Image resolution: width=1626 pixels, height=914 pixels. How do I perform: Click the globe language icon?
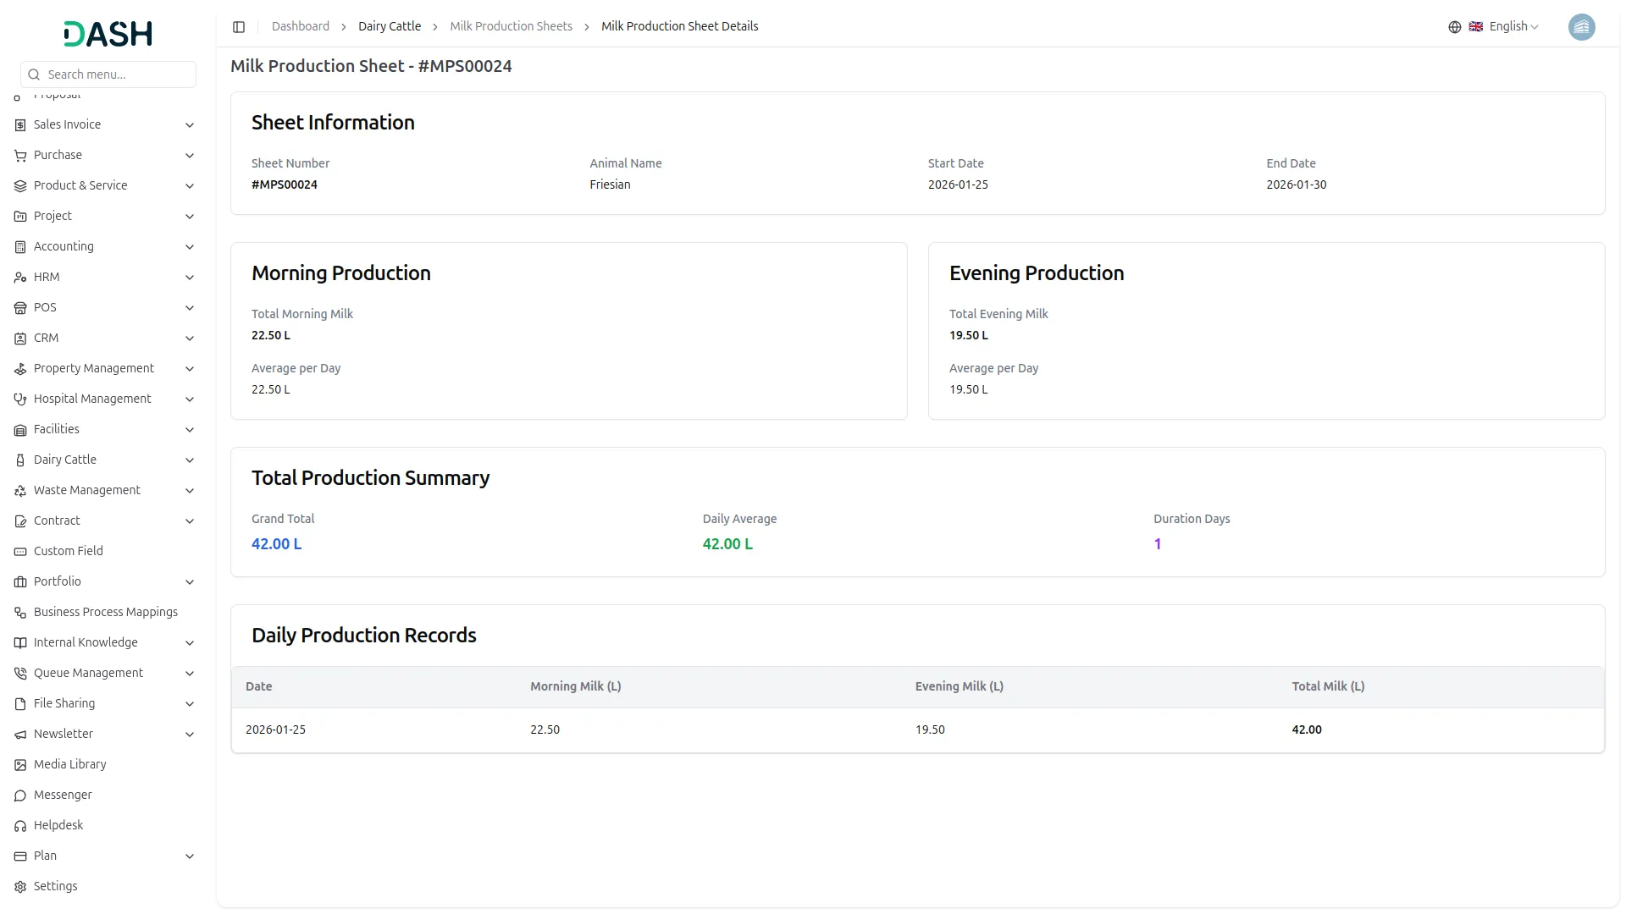click(x=1455, y=27)
